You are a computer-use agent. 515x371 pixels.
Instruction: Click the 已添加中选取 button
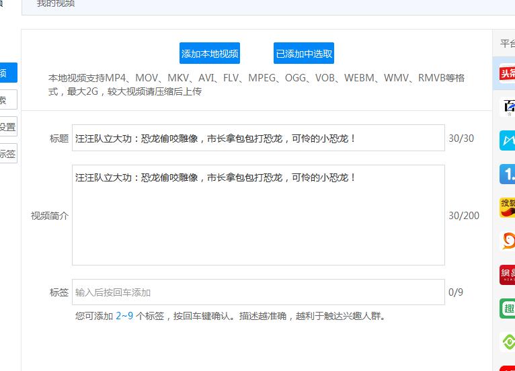coord(304,54)
